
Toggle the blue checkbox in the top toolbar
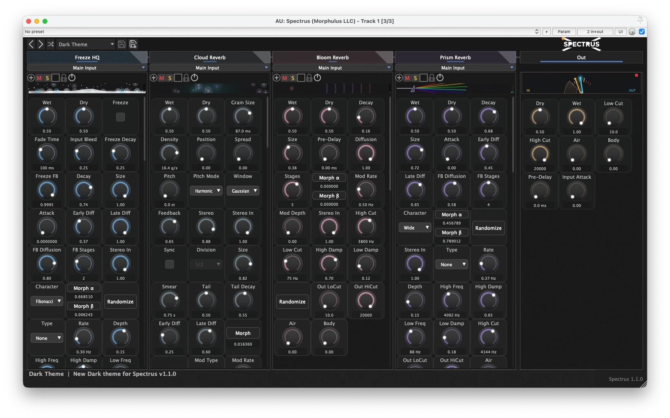pos(642,31)
